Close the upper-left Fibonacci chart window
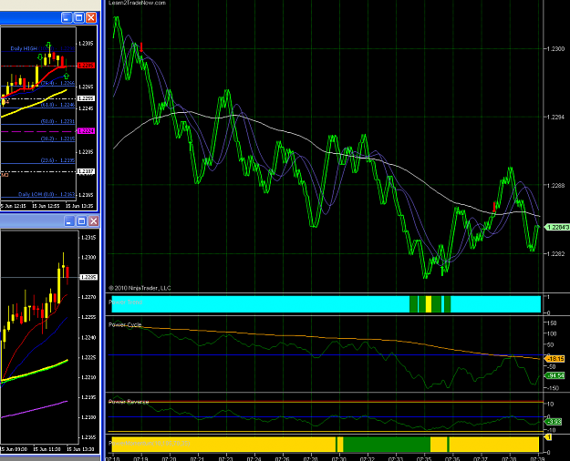The image size is (570, 461). (x=91, y=17)
